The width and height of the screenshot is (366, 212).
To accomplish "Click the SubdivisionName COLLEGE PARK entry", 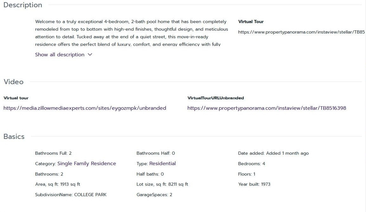I will tap(71, 195).
